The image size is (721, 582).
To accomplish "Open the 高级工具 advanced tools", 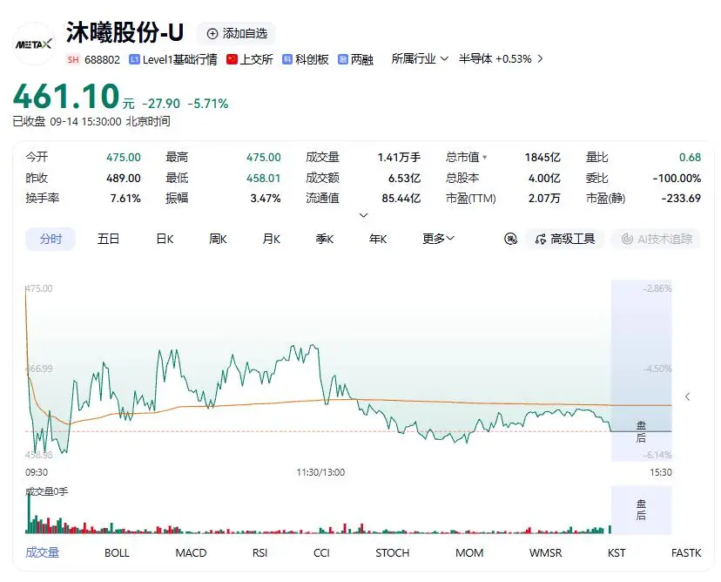I will [564, 239].
